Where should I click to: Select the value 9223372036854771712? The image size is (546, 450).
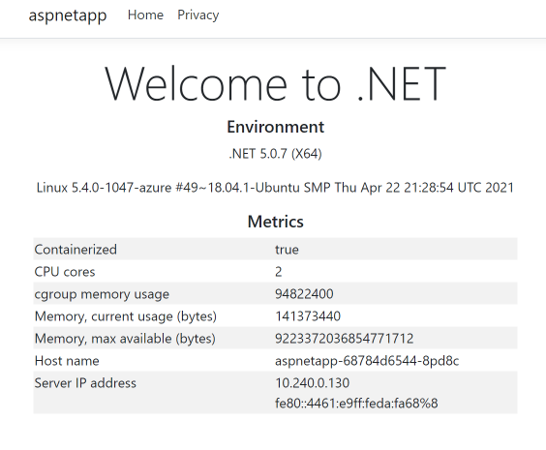345,339
